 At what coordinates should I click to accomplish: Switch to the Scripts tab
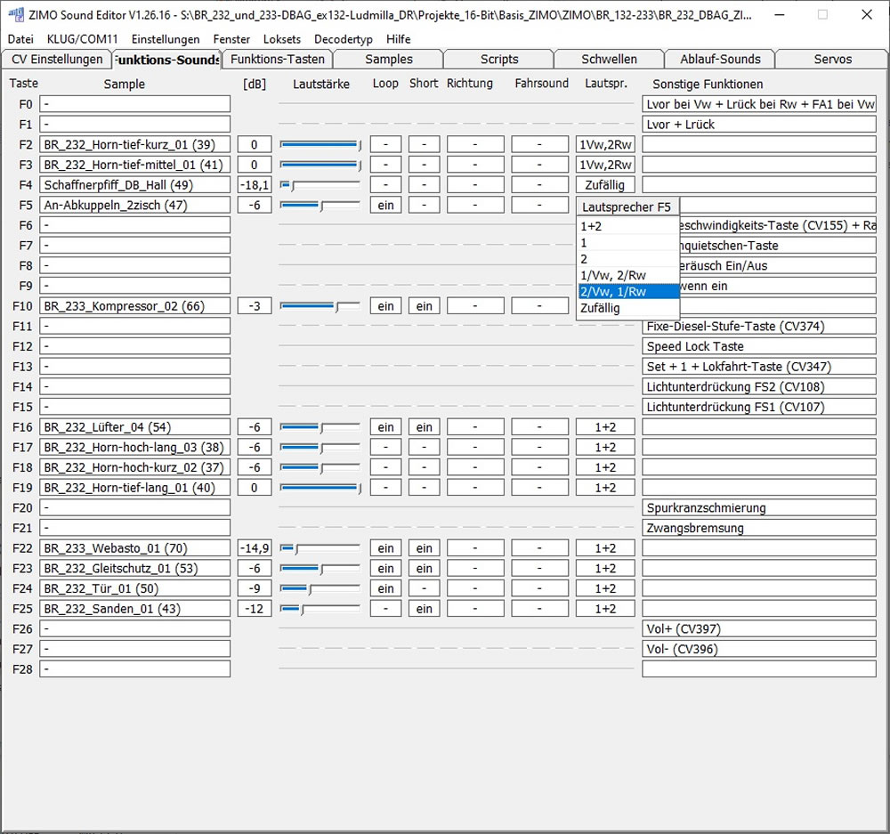click(x=499, y=59)
